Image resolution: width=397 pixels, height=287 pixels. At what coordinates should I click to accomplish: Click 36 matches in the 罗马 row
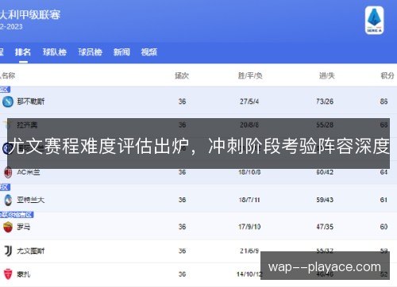pyautogui.click(x=182, y=227)
